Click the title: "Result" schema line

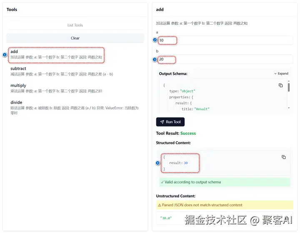tap(195, 109)
